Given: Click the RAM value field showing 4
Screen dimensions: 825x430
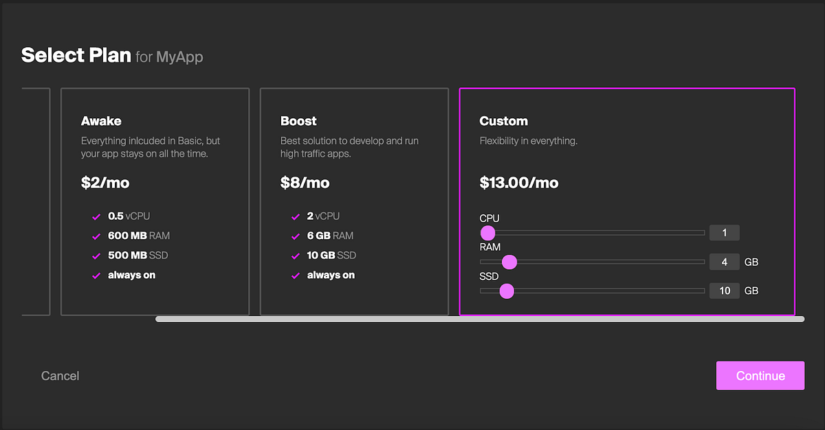Looking at the screenshot, I should 724,262.
